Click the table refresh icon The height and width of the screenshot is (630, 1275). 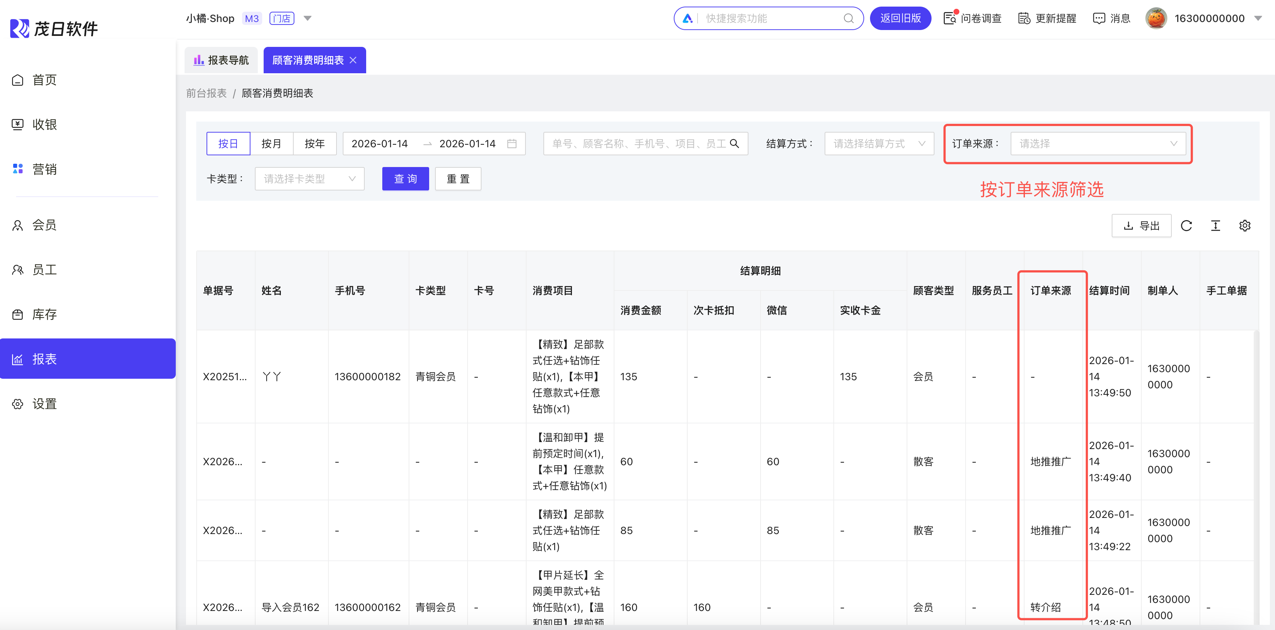(x=1186, y=226)
